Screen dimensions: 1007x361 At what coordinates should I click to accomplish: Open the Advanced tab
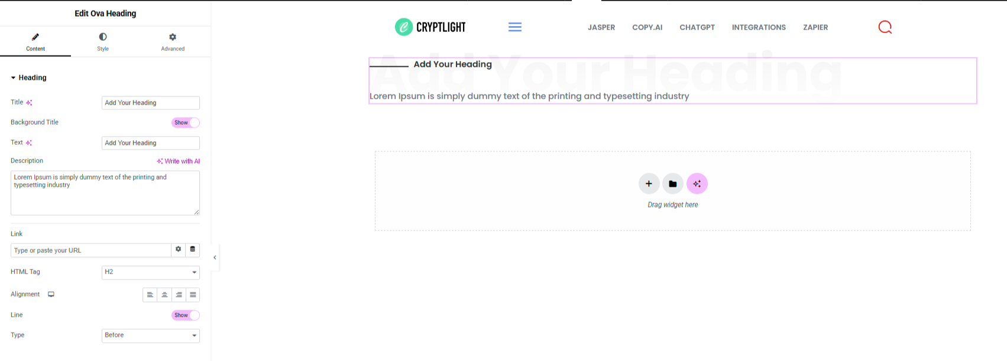[173, 42]
